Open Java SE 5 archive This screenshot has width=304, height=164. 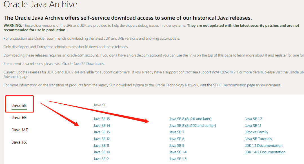point(177,145)
